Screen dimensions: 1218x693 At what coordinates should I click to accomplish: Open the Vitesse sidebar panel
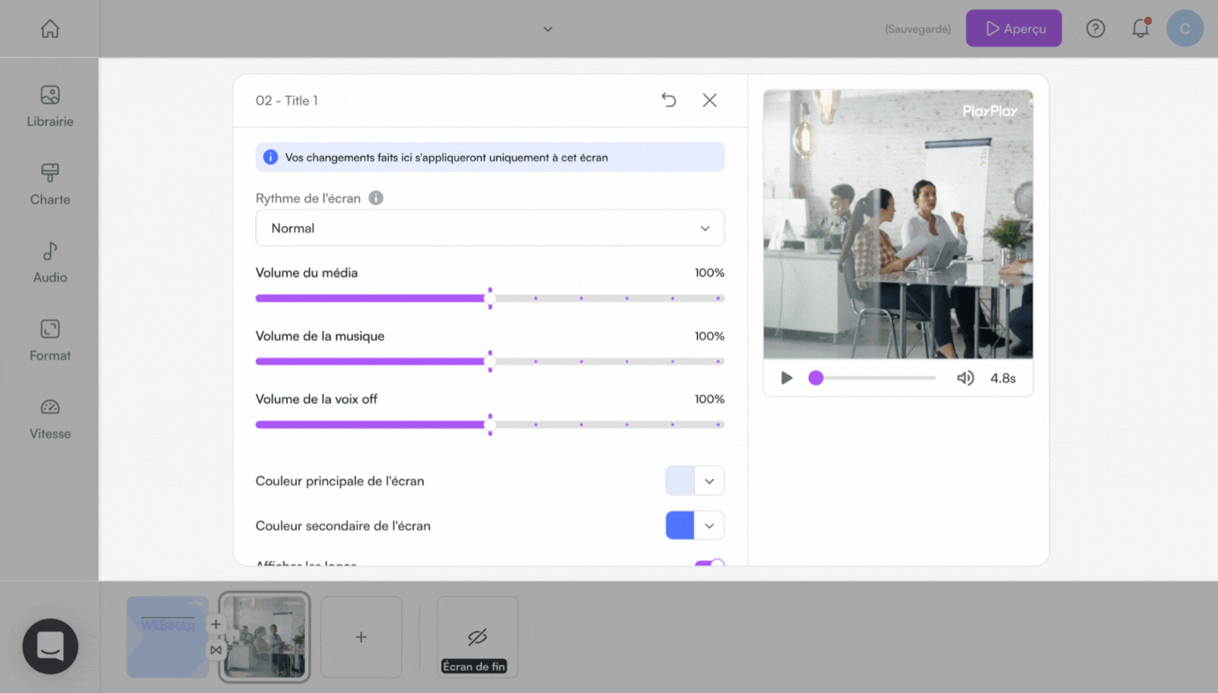click(x=50, y=419)
